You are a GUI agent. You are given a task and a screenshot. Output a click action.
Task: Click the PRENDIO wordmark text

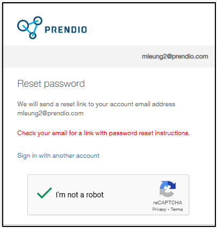click(x=66, y=30)
